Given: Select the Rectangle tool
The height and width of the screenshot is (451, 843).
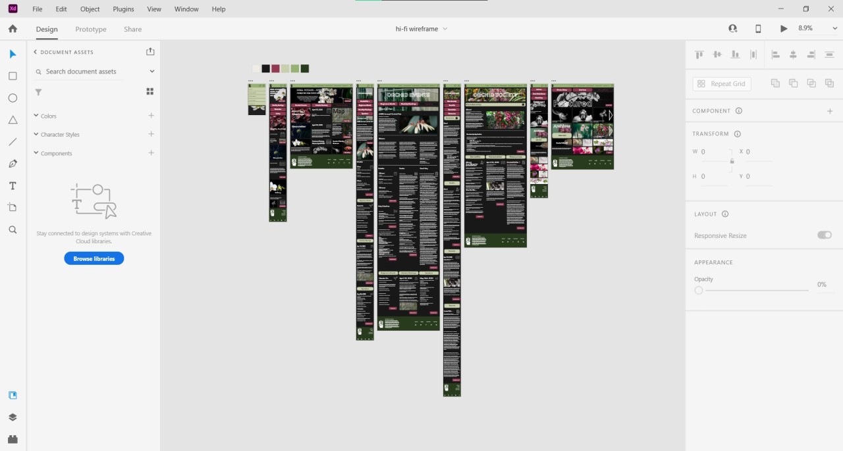Looking at the screenshot, I should [x=13, y=76].
